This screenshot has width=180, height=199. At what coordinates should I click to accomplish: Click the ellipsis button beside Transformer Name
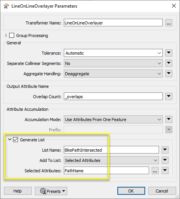coord(169,23)
